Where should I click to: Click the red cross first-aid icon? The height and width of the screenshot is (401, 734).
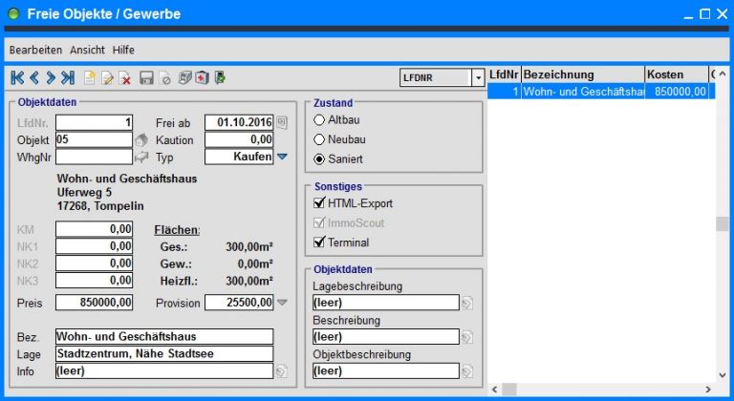(x=202, y=77)
